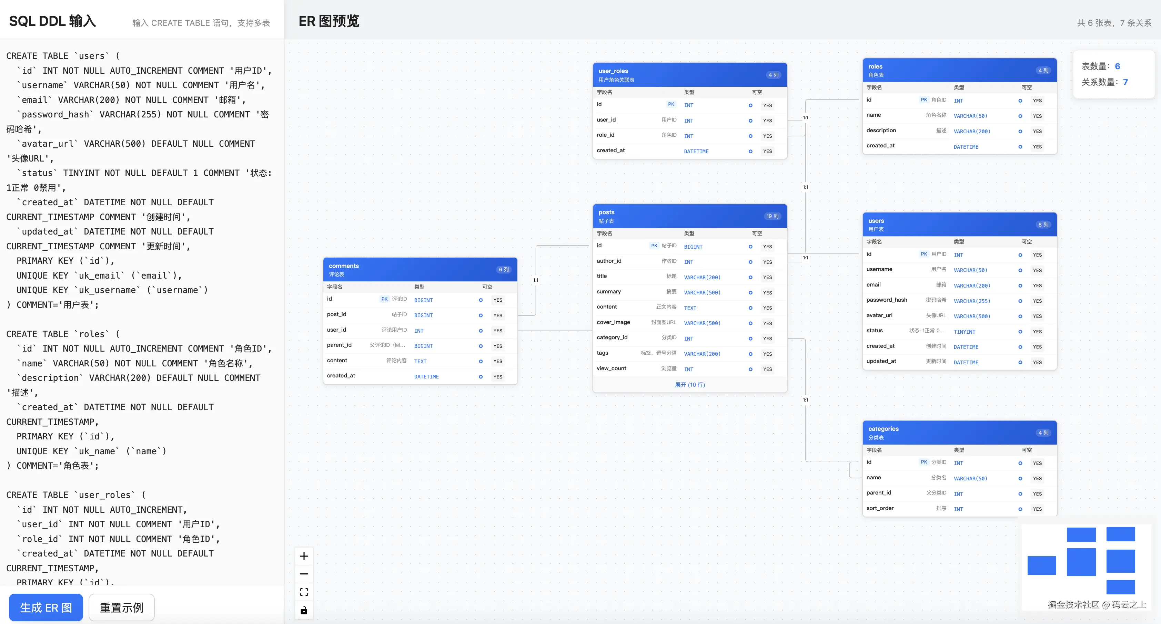
Task: Click the zoom-out icon on the canvas toolbar
Action: click(x=304, y=574)
